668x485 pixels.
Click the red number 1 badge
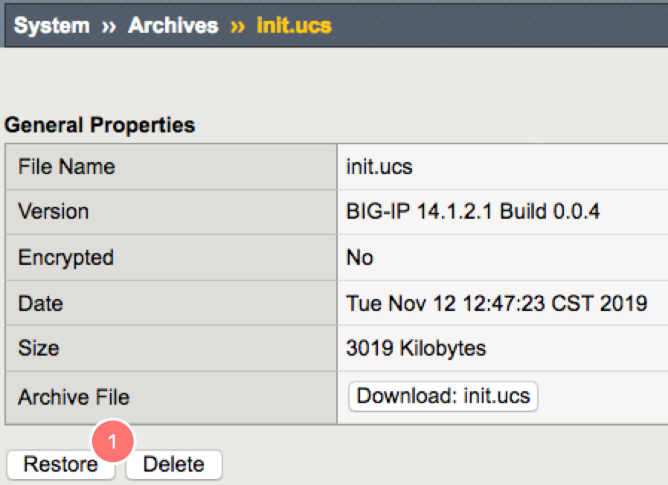[112, 441]
